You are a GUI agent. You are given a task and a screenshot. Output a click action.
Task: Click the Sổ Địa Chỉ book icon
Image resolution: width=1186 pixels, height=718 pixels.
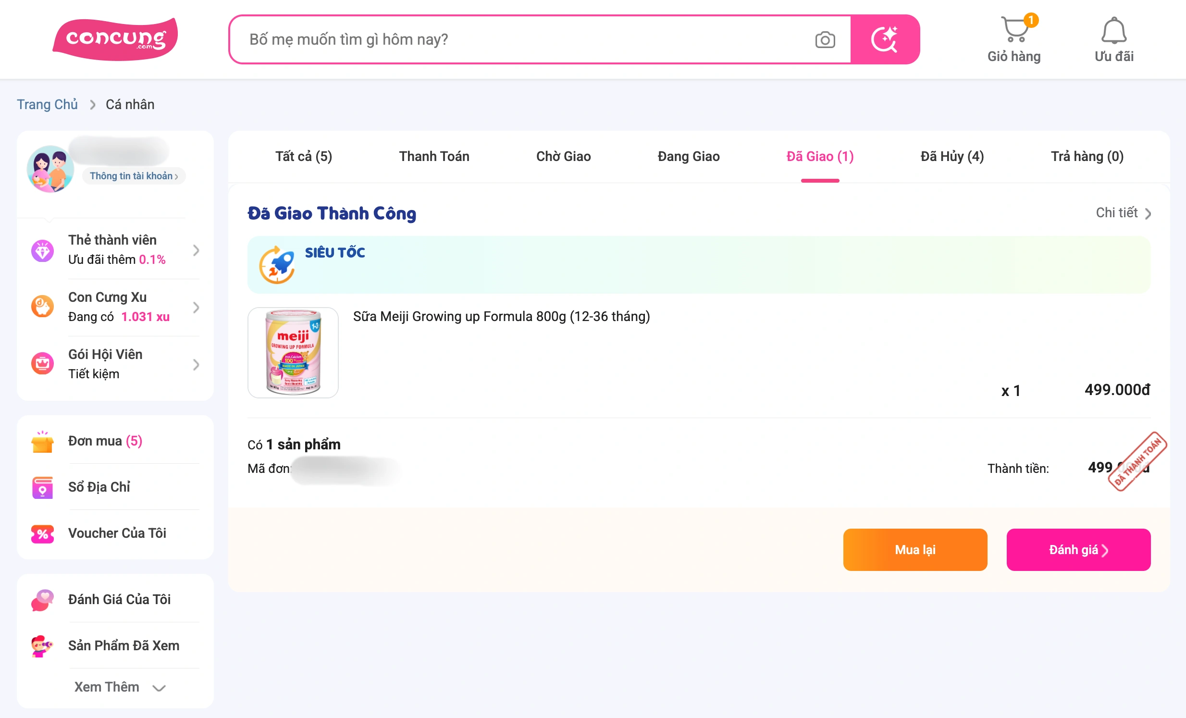click(42, 487)
